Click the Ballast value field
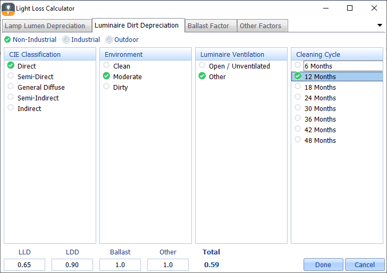This screenshot has height=273, width=387. pos(120,265)
